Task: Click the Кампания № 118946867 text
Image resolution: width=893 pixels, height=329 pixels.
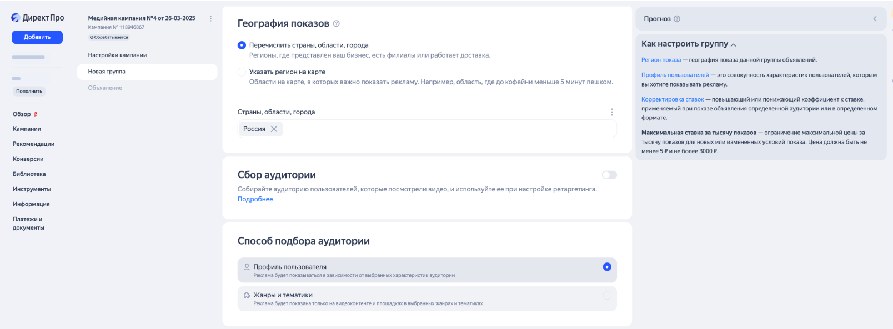Action: pyautogui.click(x=116, y=27)
